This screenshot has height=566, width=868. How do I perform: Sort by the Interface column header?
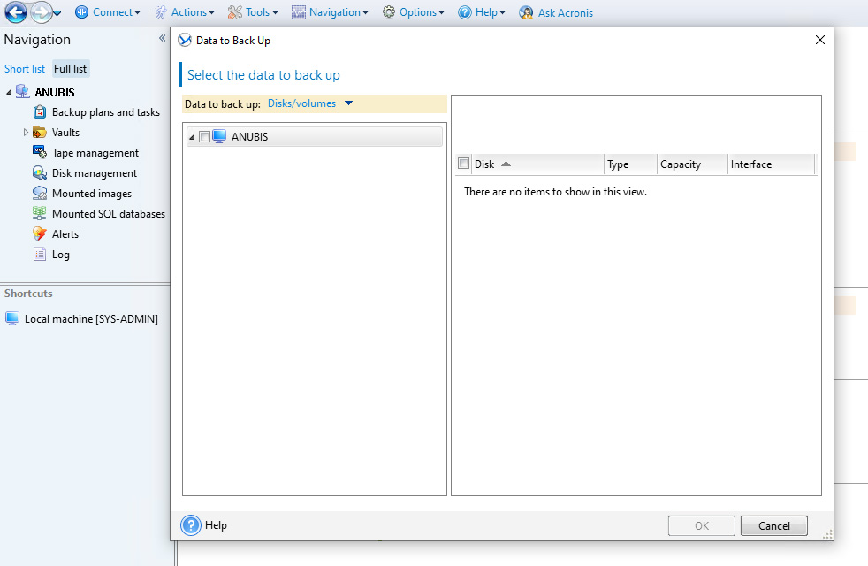771,164
